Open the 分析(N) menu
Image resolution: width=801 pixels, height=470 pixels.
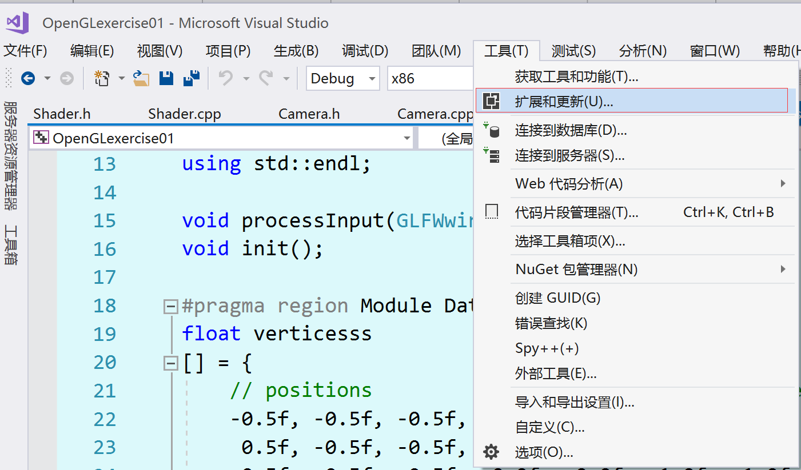point(643,51)
